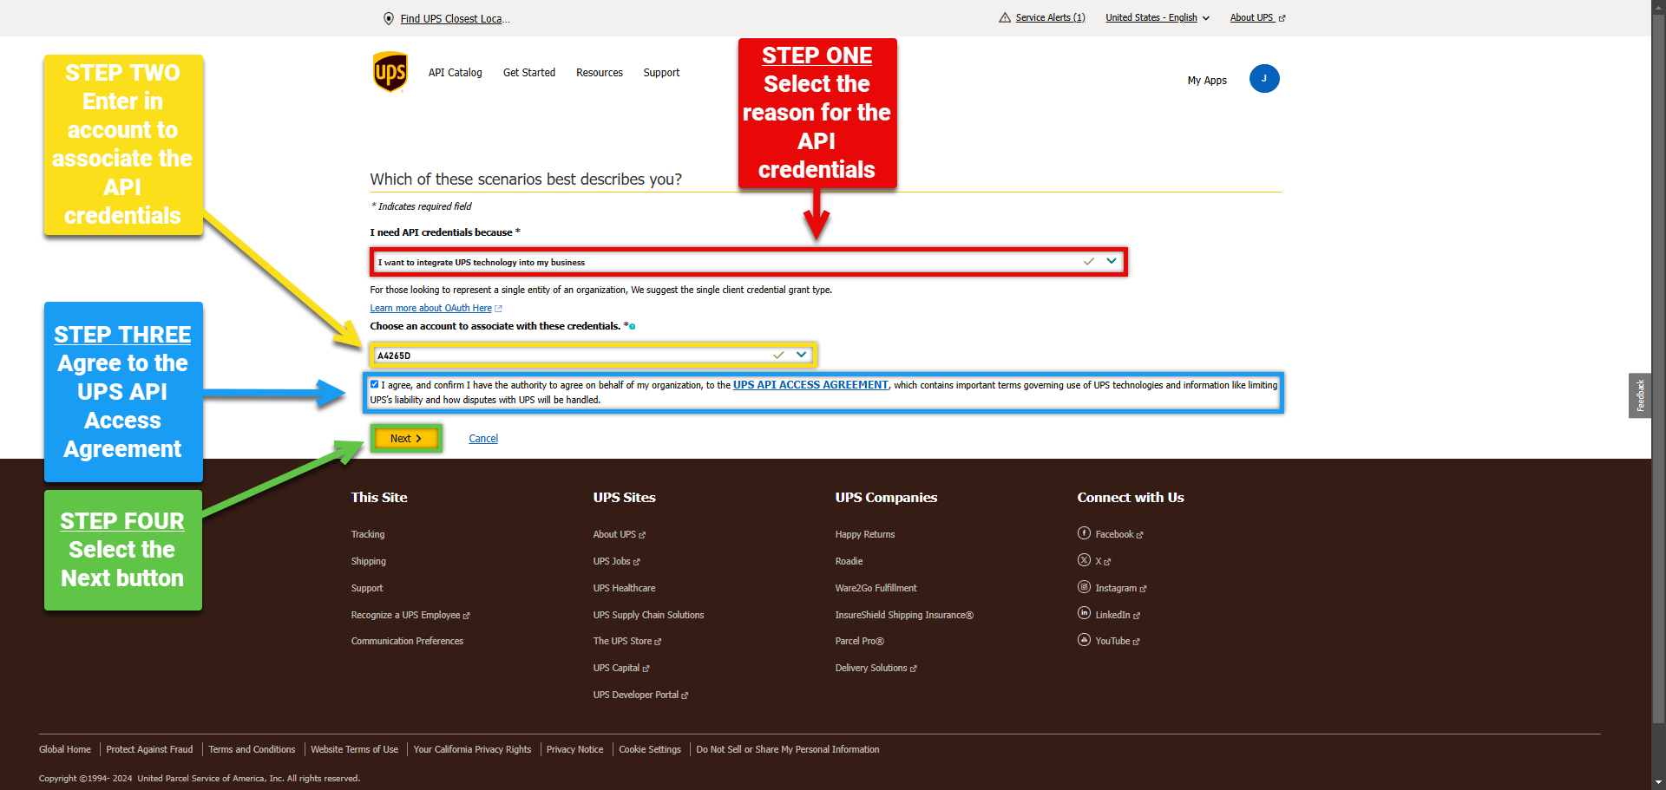Click Global Home link at bottom
The width and height of the screenshot is (1666, 790).
65,749
